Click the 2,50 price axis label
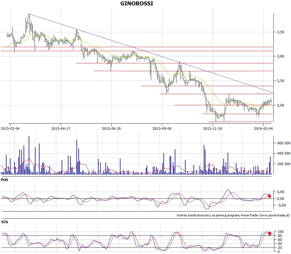The width and height of the screenshot is (291, 254). click(280, 81)
